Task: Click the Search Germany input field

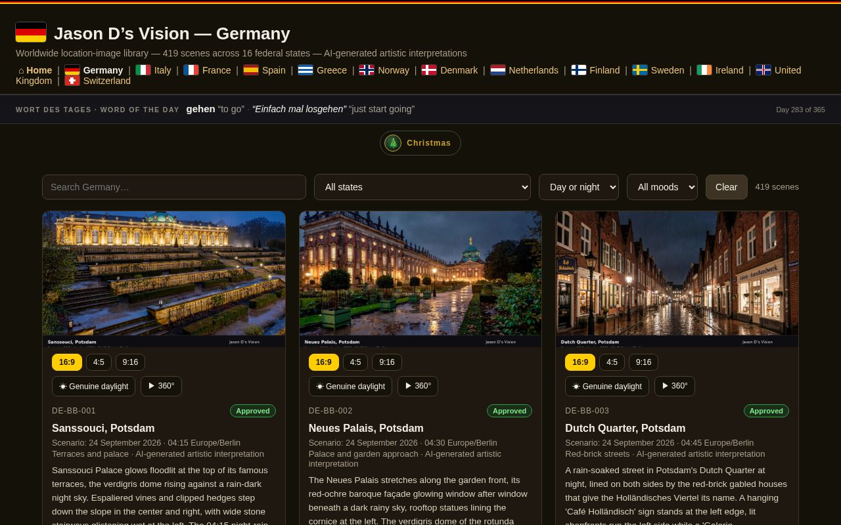Action: (174, 187)
